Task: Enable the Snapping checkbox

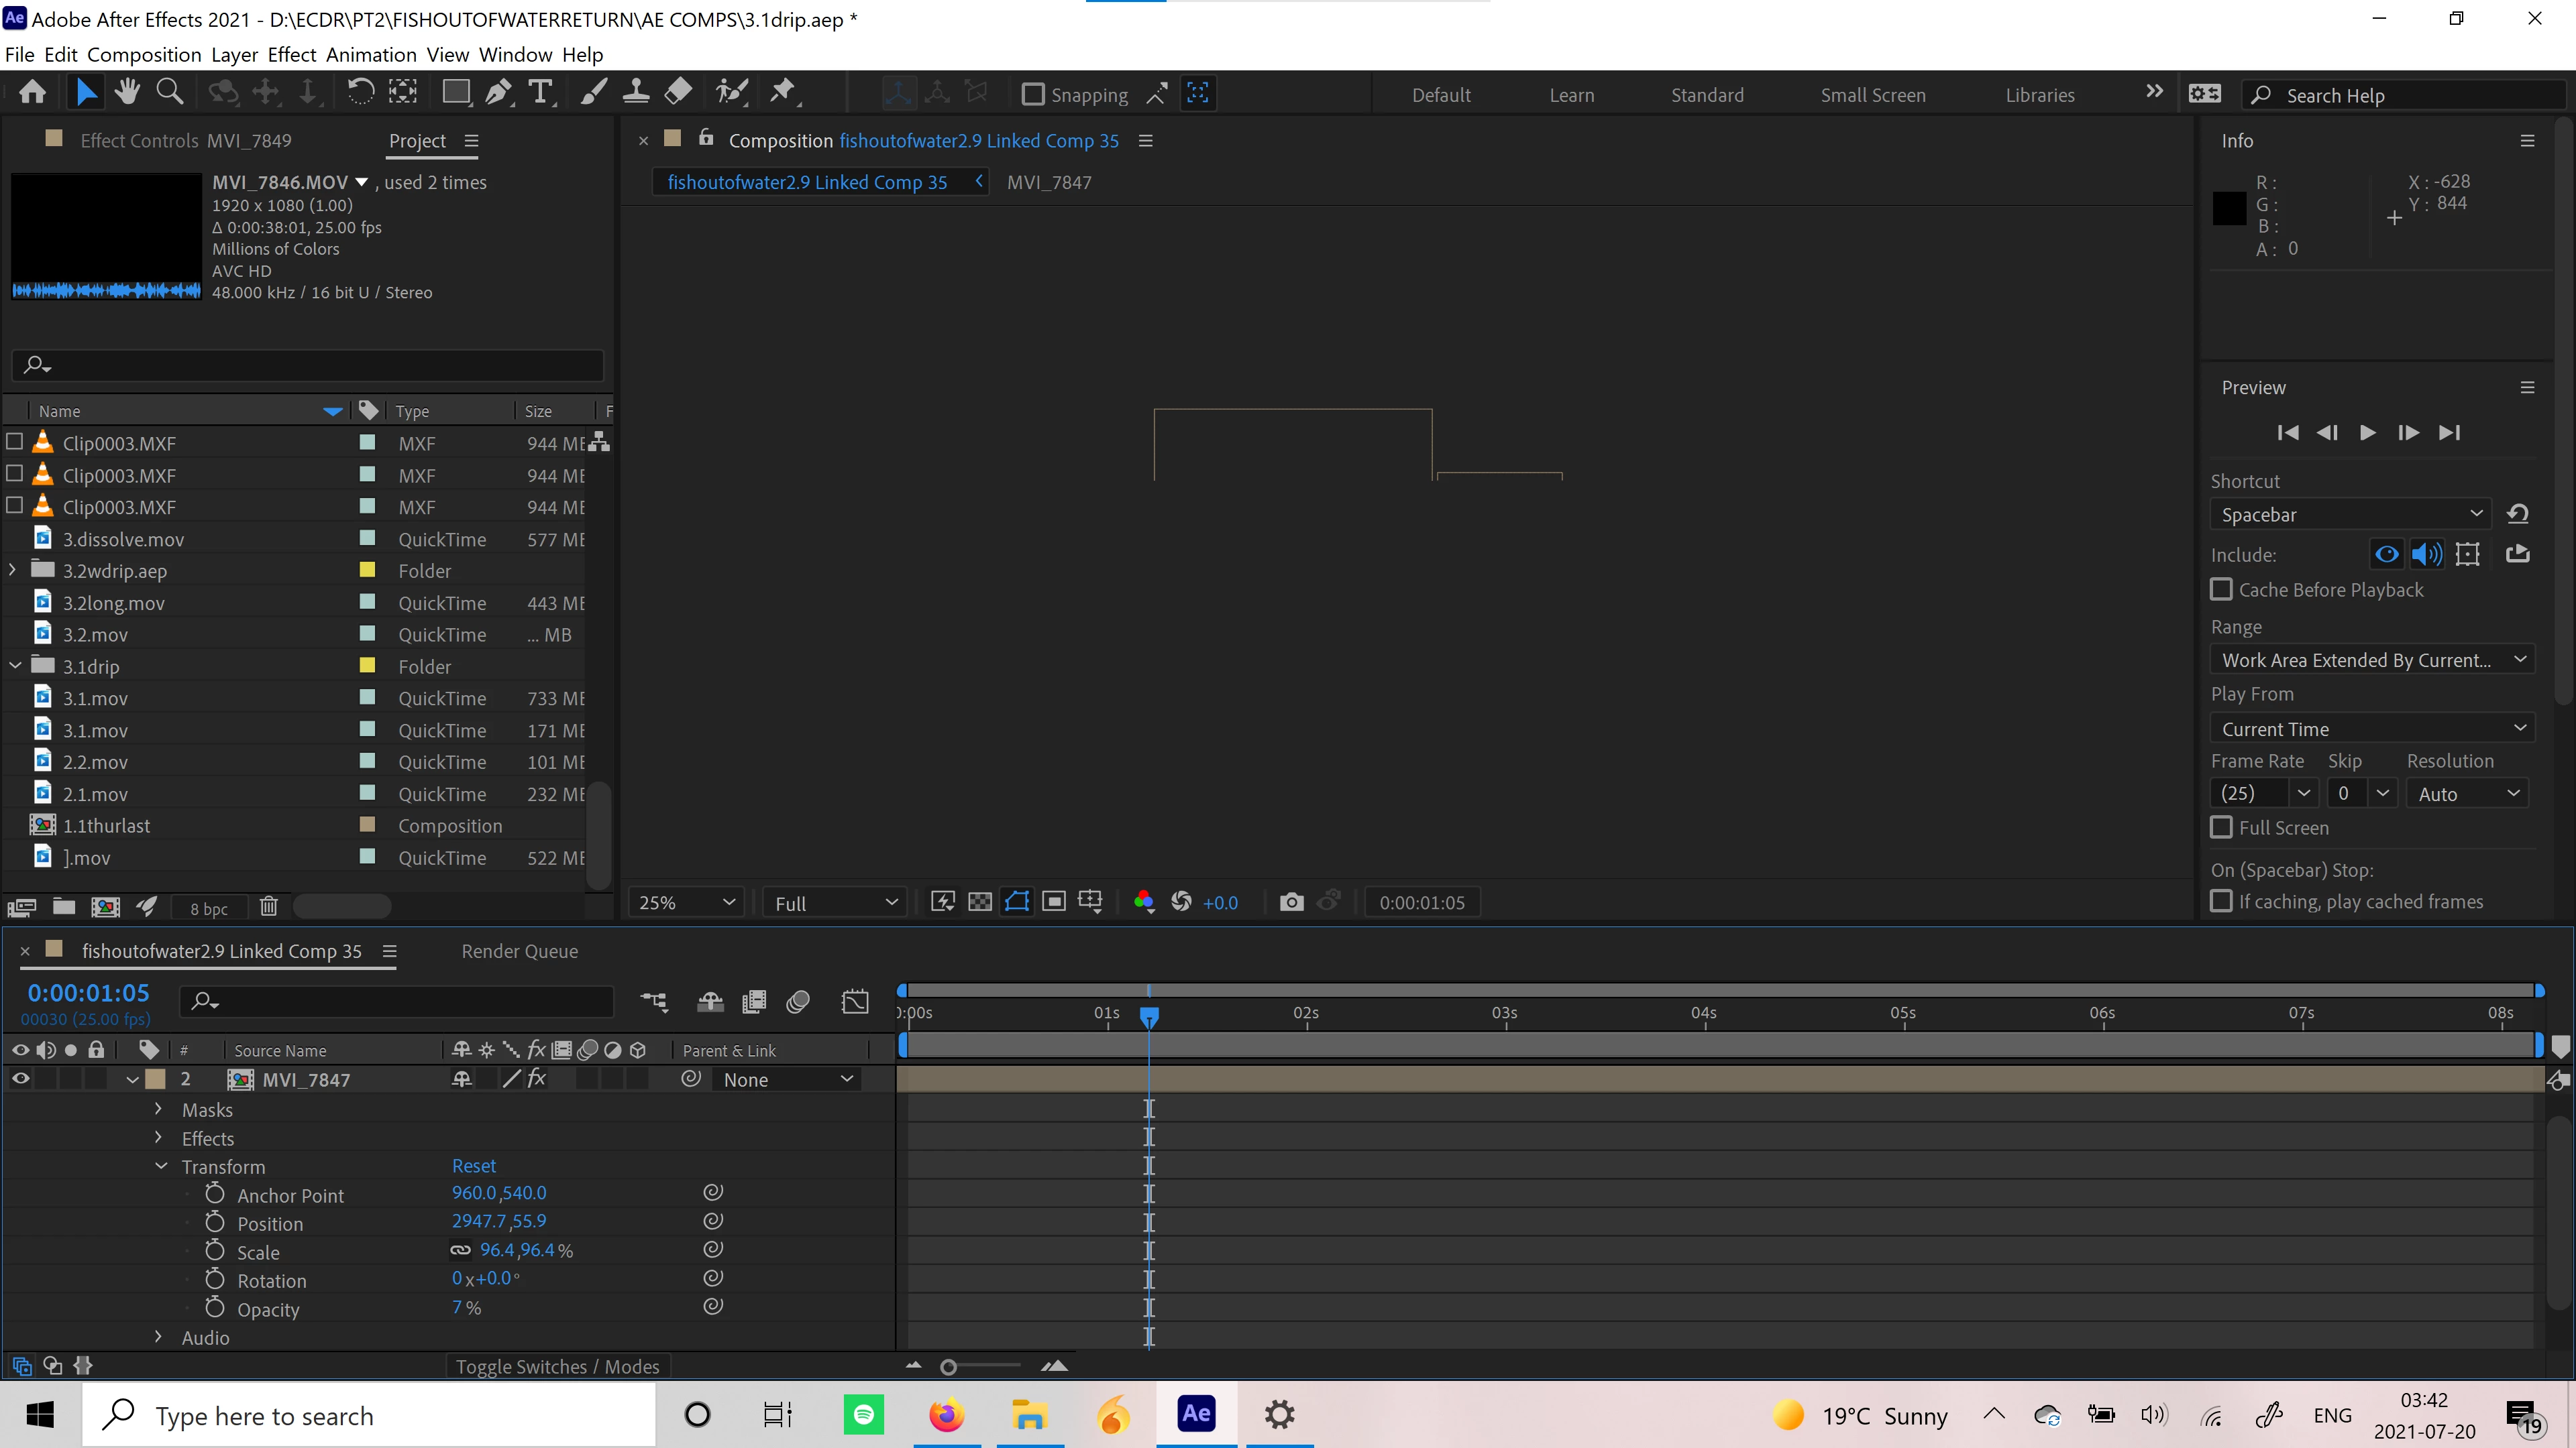Action: coord(1033,95)
